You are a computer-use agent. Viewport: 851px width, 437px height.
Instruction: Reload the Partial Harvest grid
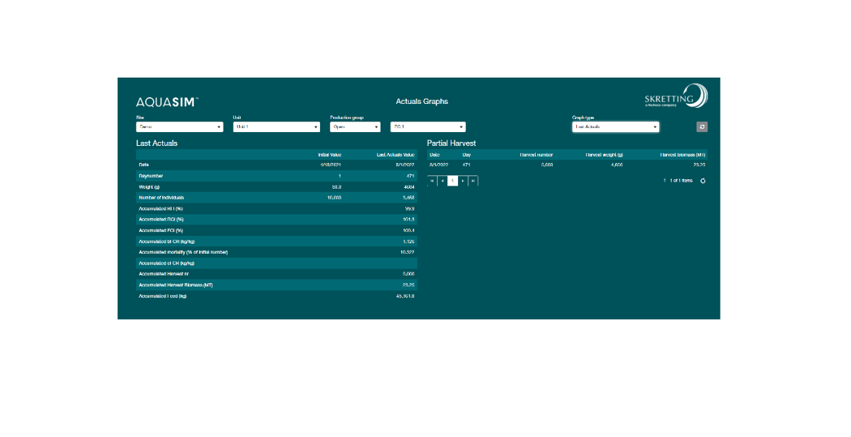703,181
